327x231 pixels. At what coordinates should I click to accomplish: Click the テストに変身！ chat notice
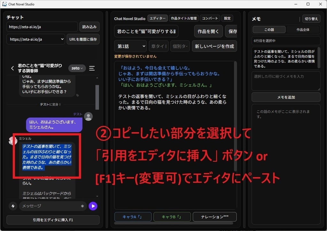tap(50, 104)
